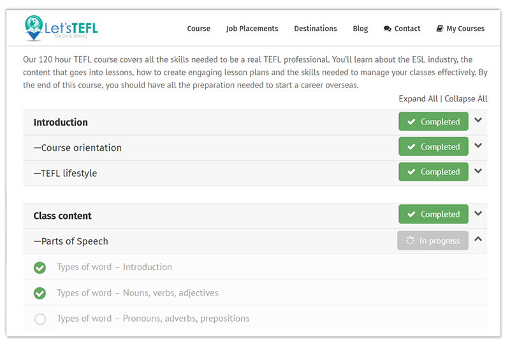This screenshot has width=510, height=346.
Task: Click the green check for Nouns, verbs, adjectives lesson
Action: [x=40, y=293]
